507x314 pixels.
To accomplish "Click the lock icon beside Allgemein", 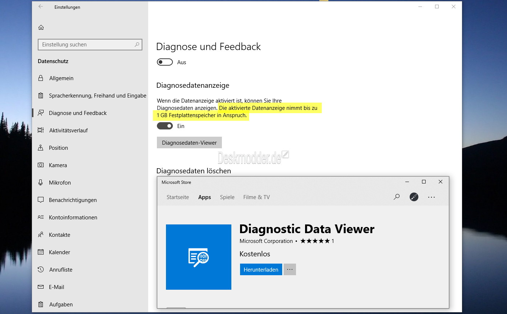I will [x=41, y=78].
